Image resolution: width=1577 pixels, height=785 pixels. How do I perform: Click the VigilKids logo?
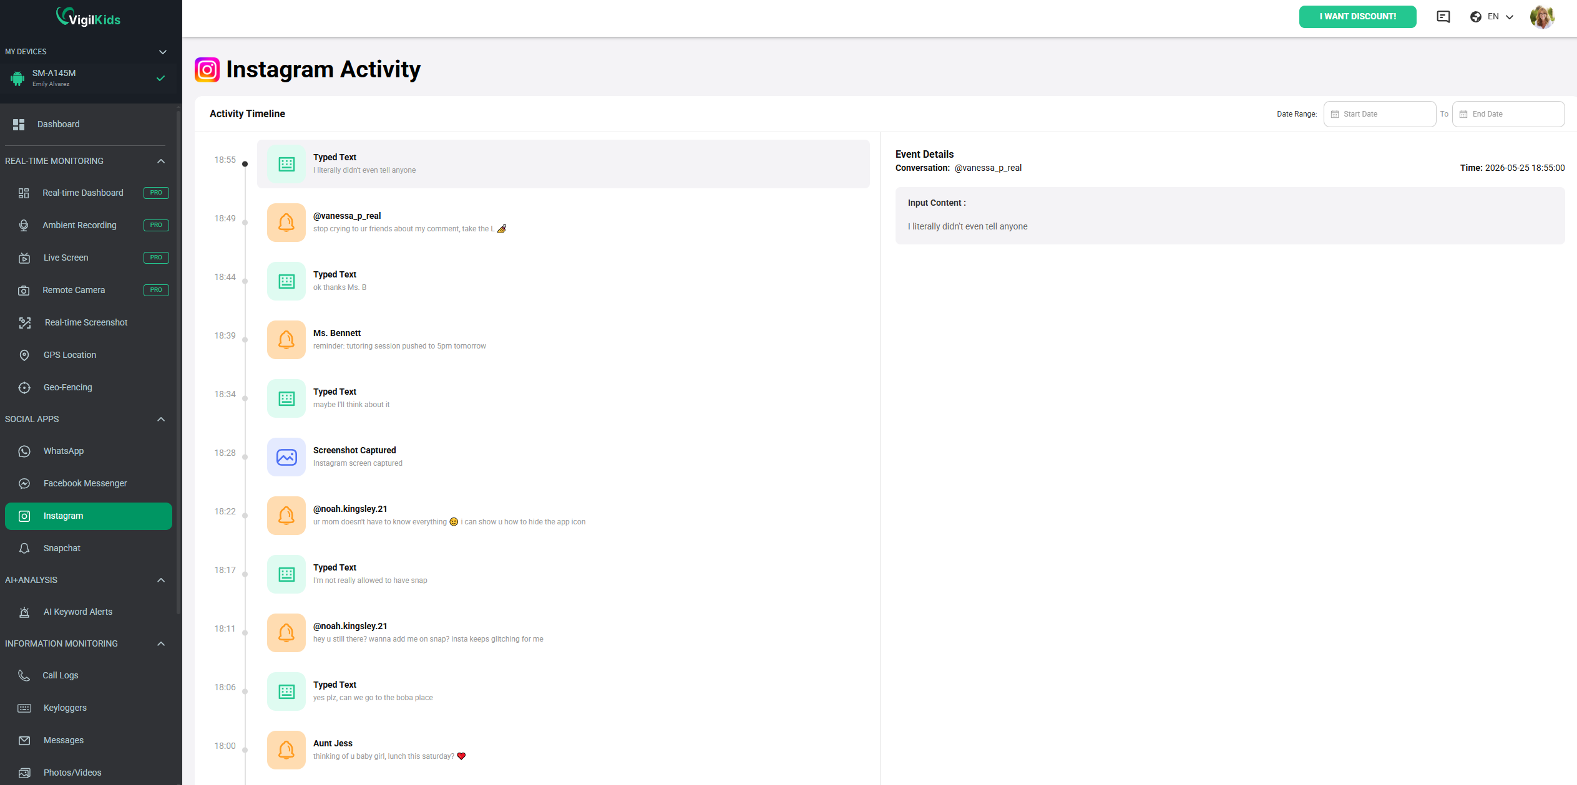(88, 17)
